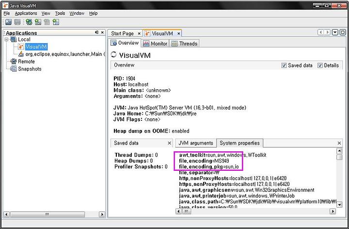Click right arrow of properties horizontal scrollbar
The image size is (349, 229).
click(x=333, y=211)
